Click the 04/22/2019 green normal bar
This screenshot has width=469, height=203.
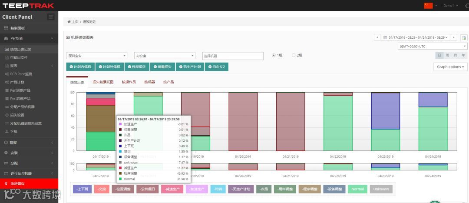pos(338,123)
